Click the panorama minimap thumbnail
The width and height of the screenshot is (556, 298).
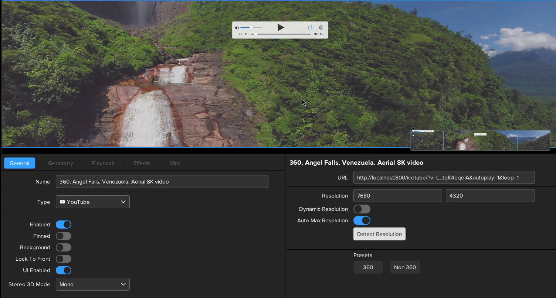pyautogui.click(x=480, y=140)
